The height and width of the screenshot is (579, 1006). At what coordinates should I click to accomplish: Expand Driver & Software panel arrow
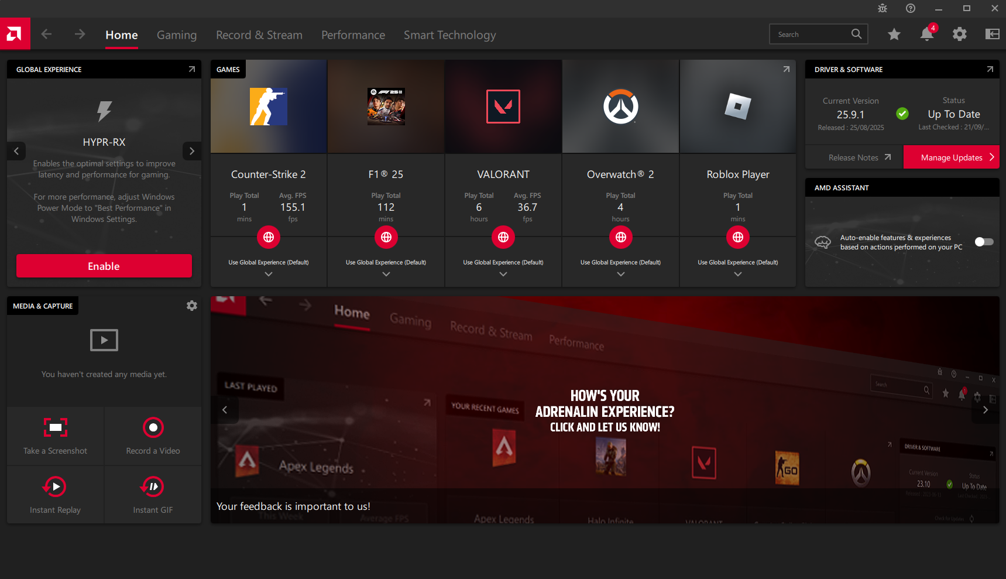click(990, 69)
